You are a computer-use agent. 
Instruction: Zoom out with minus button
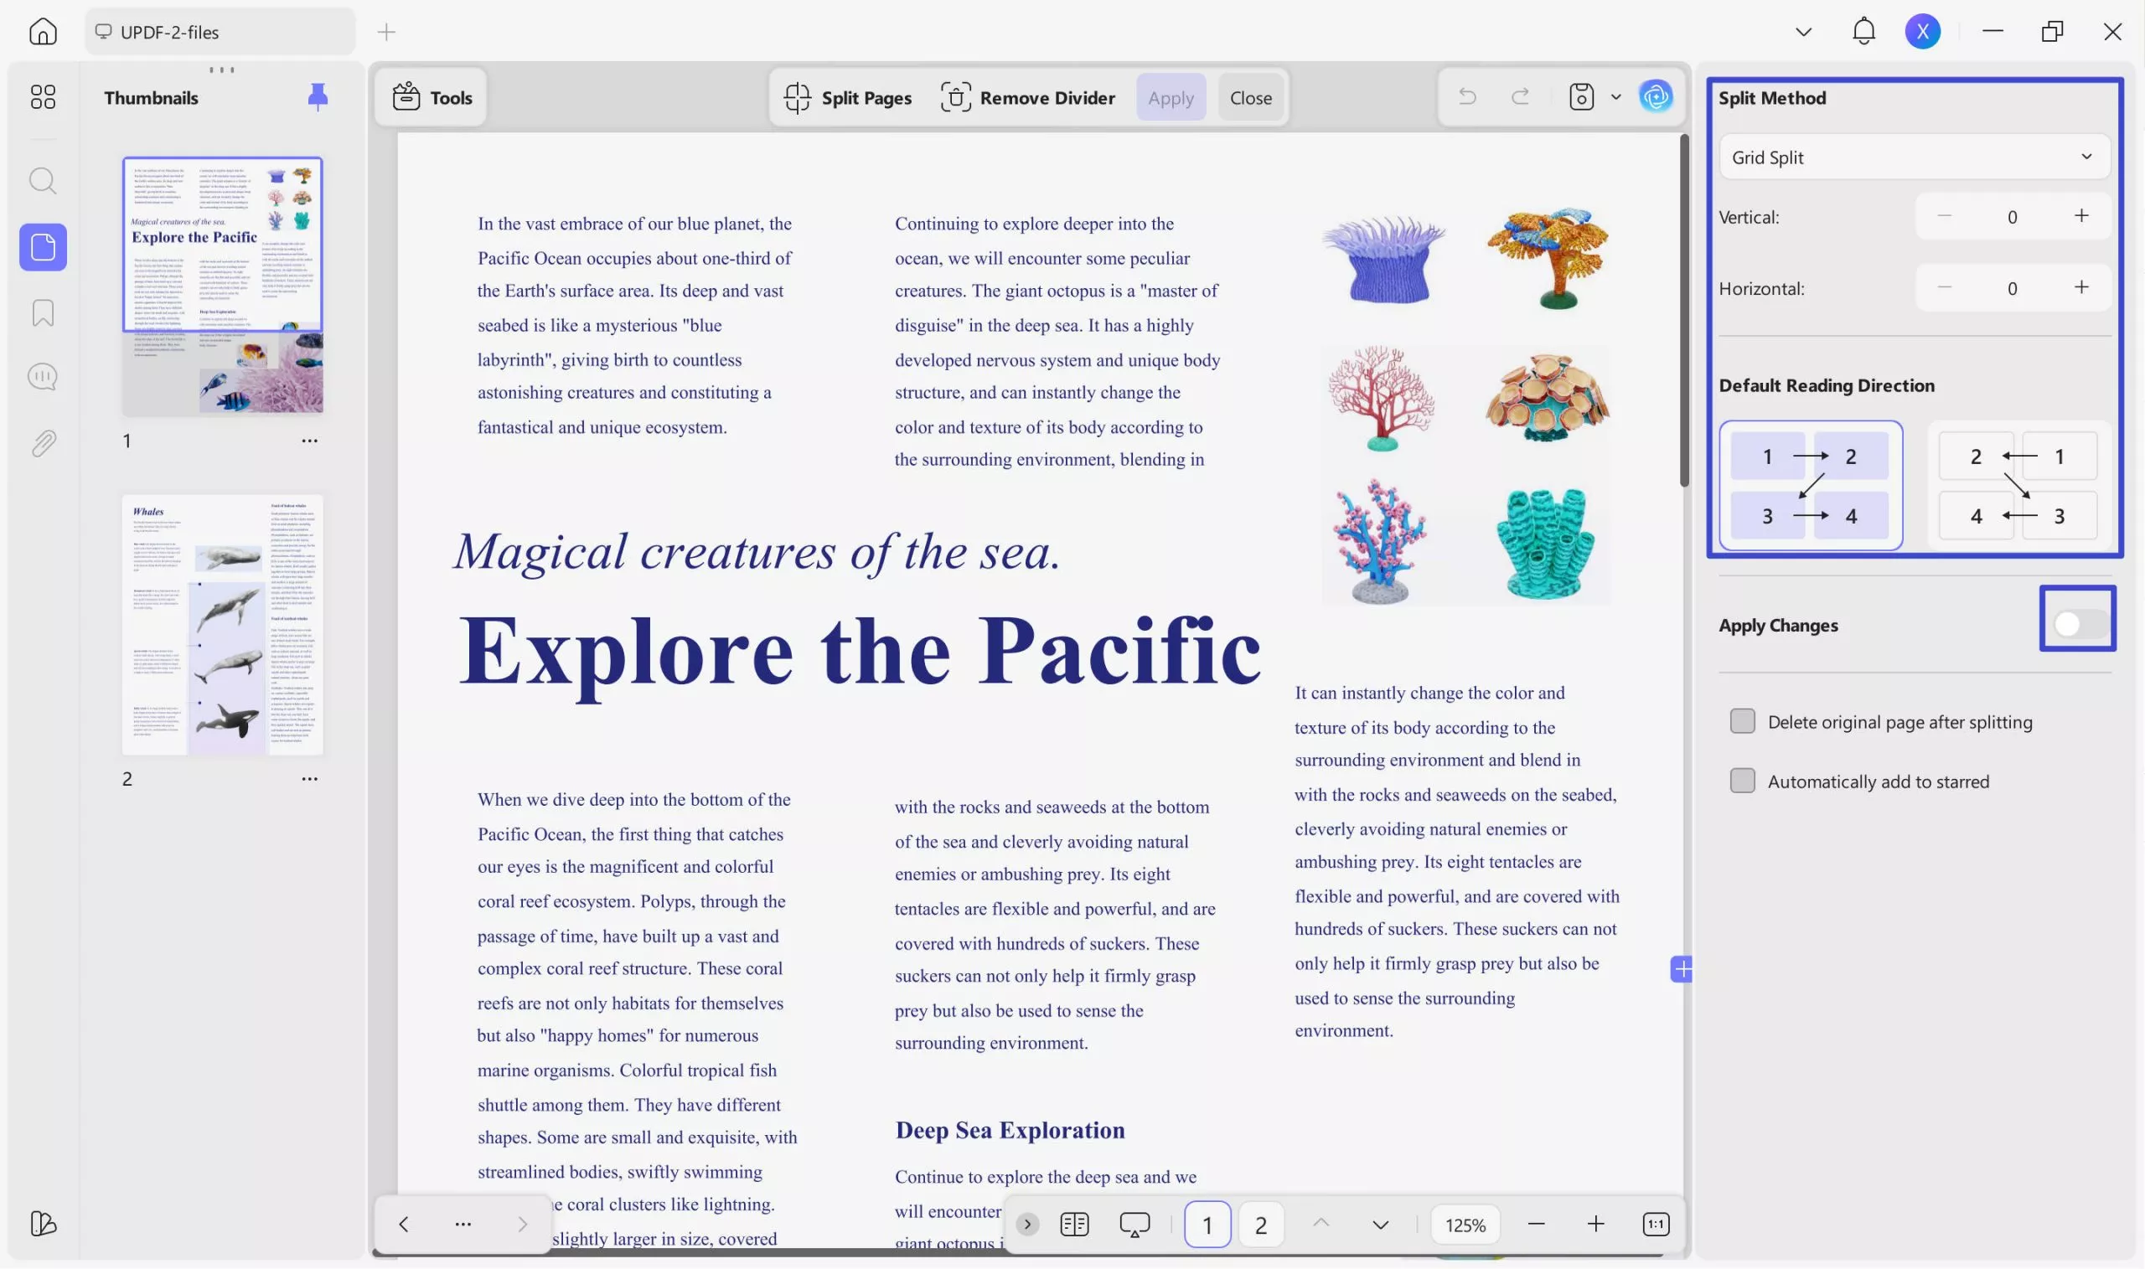(x=1536, y=1225)
